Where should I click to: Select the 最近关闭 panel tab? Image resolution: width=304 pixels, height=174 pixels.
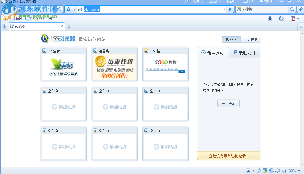[x=244, y=52]
